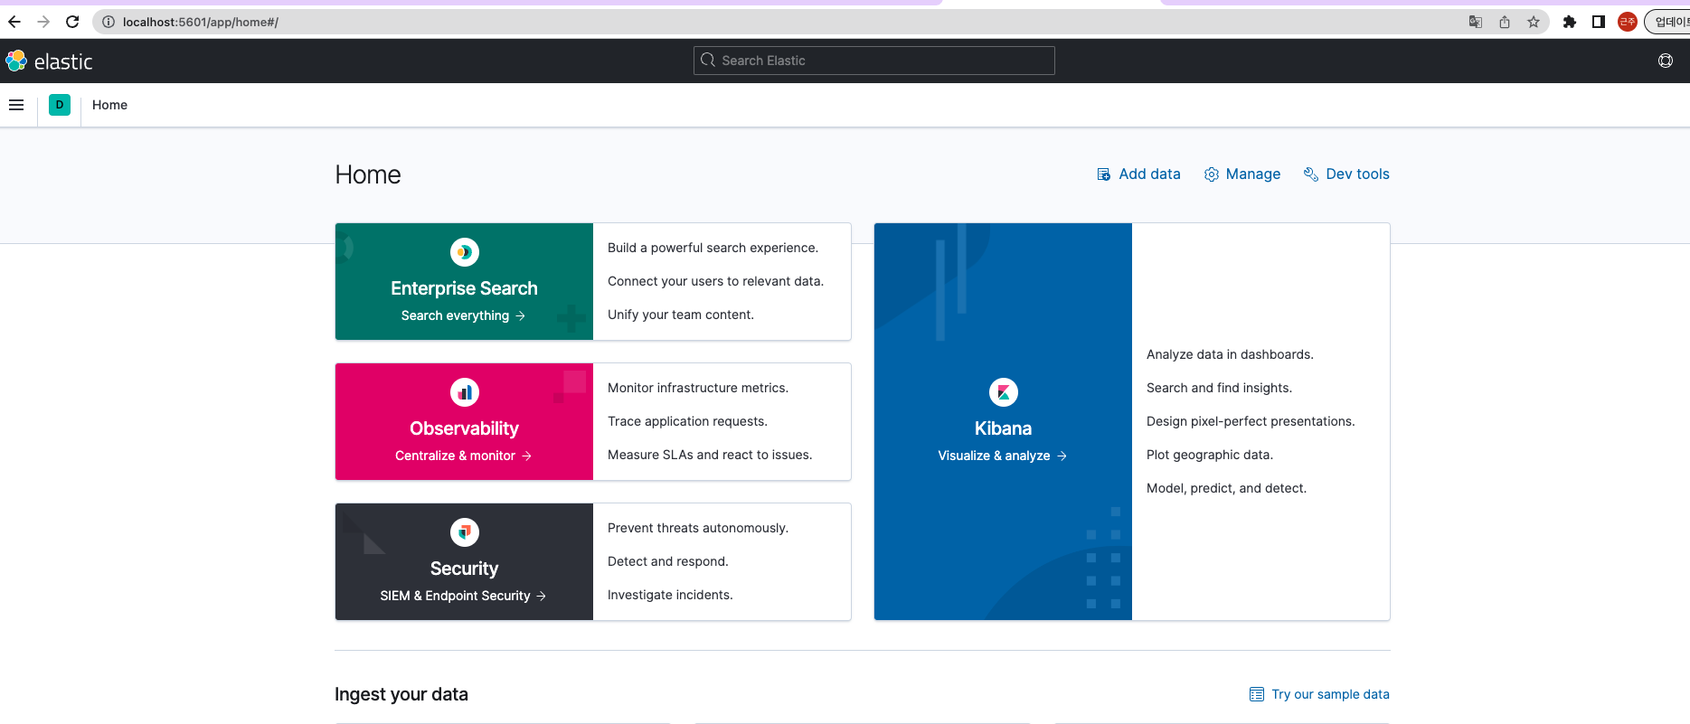Click 'Investigate incidents.' text

(x=671, y=595)
